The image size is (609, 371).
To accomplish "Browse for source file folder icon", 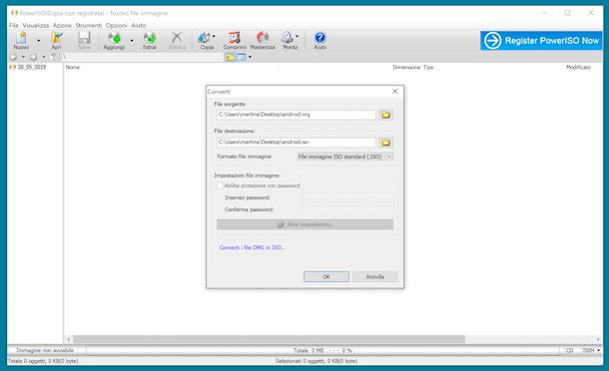I will [385, 115].
